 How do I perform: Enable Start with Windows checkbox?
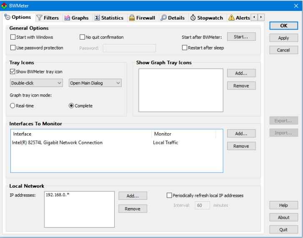13,37
